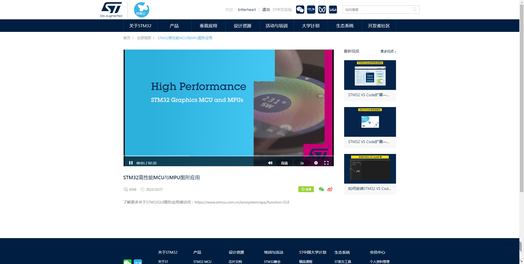Image resolution: width=524 pixels, height=264 pixels.
Task: Open the footer 生态系统 heading link
Action: point(342,252)
